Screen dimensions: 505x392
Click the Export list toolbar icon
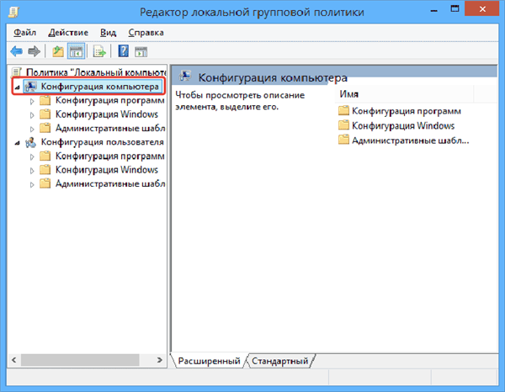pyautogui.click(x=99, y=51)
